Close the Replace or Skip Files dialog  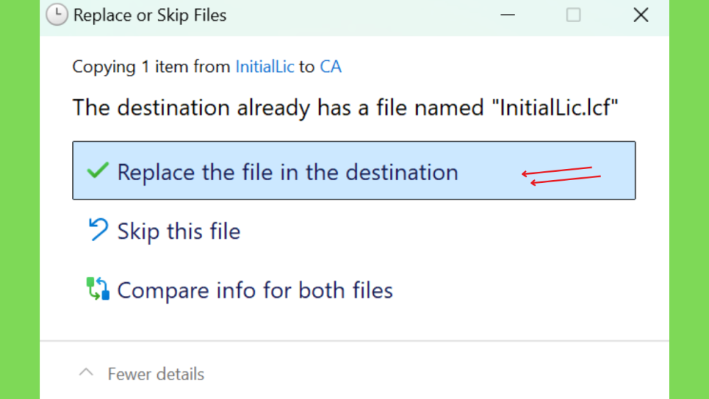tap(640, 15)
